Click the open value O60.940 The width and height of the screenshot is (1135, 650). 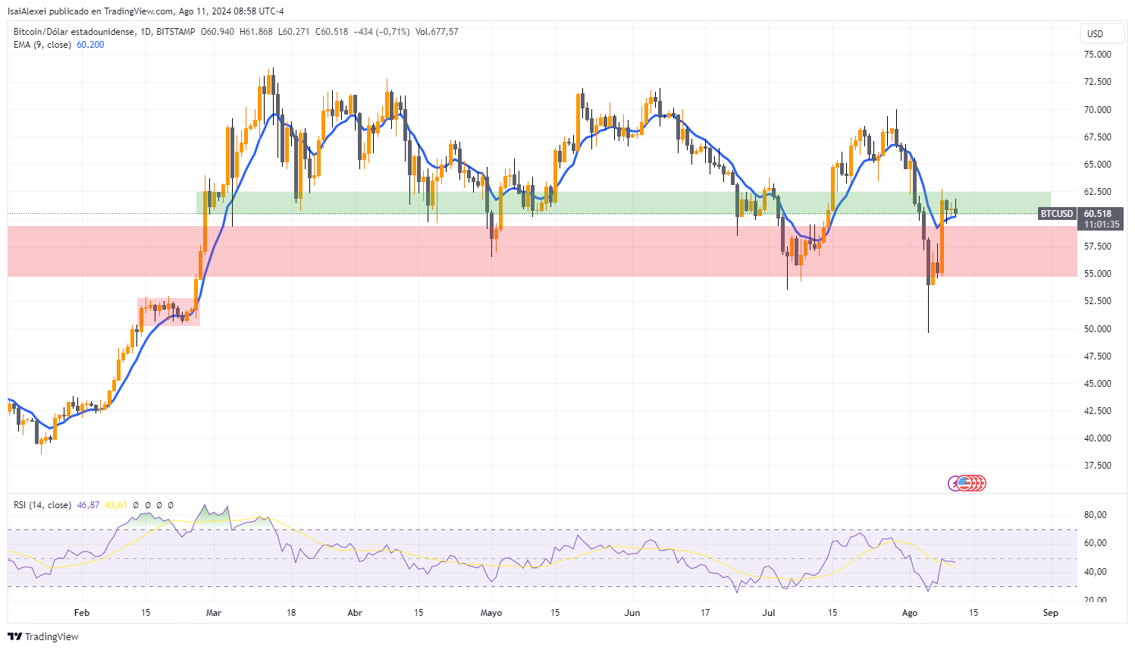[x=218, y=32]
